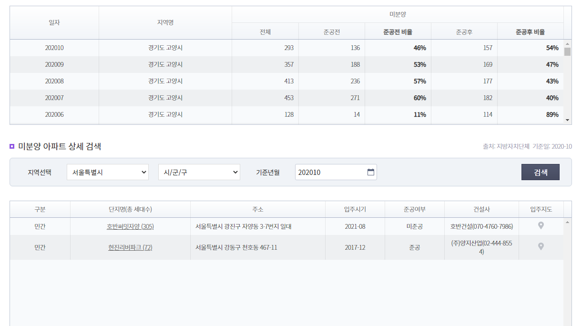This screenshot has width=582, height=326.
Task: Click upper table scrollbar up arrow
Action: (567, 43)
